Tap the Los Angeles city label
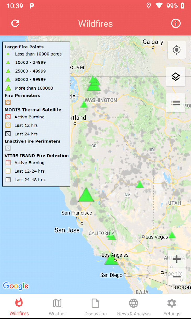Viewport: 191px width, 319px height. pos(115,255)
